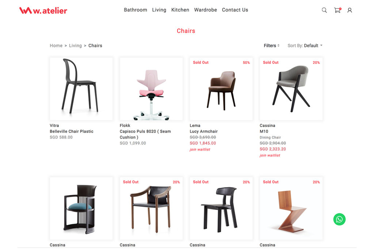
Task: Click the w.atelier logo
Action: pos(43,10)
